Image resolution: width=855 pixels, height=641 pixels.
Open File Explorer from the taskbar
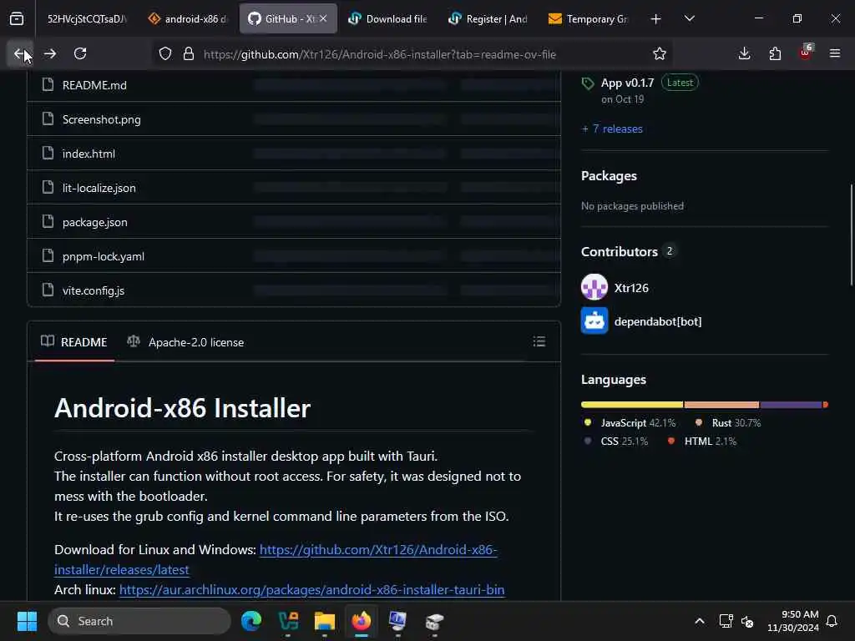pyautogui.click(x=325, y=621)
